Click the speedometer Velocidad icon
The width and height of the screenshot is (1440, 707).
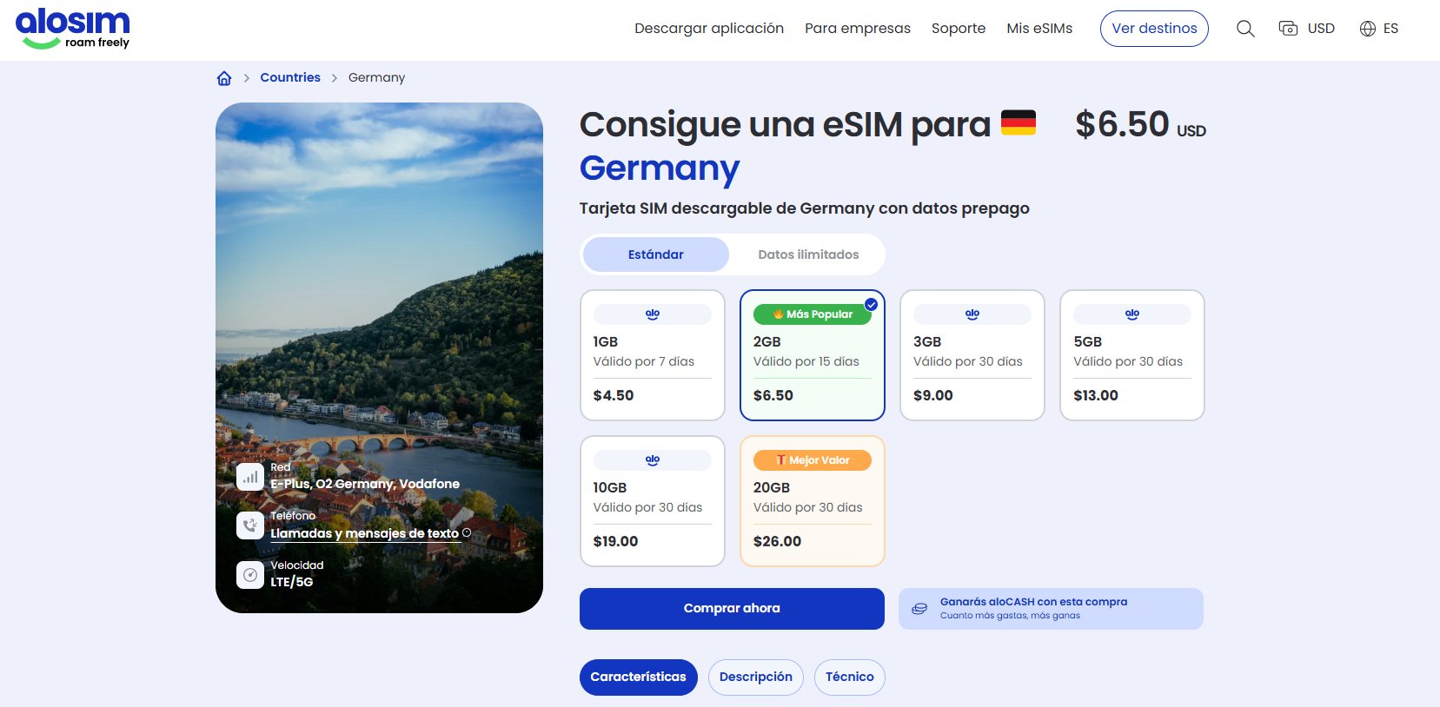250,574
